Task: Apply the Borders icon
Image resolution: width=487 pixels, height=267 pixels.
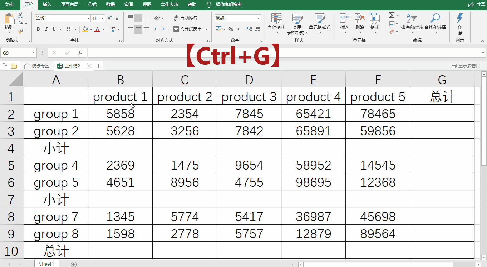Action: point(70,29)
